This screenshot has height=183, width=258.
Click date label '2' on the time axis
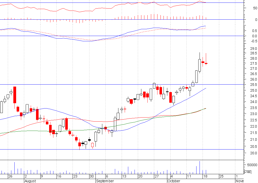click(26, 176)
